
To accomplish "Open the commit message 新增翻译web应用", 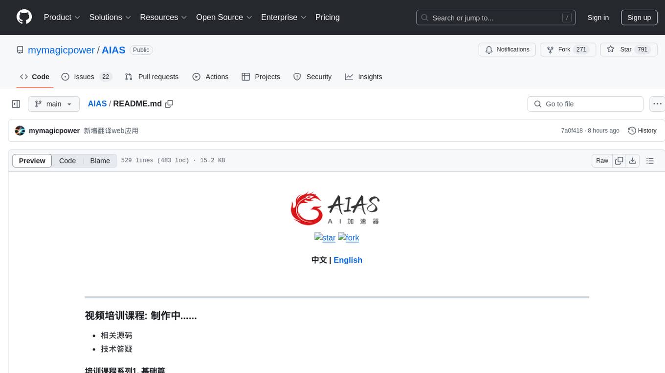I will click(111, 131).
